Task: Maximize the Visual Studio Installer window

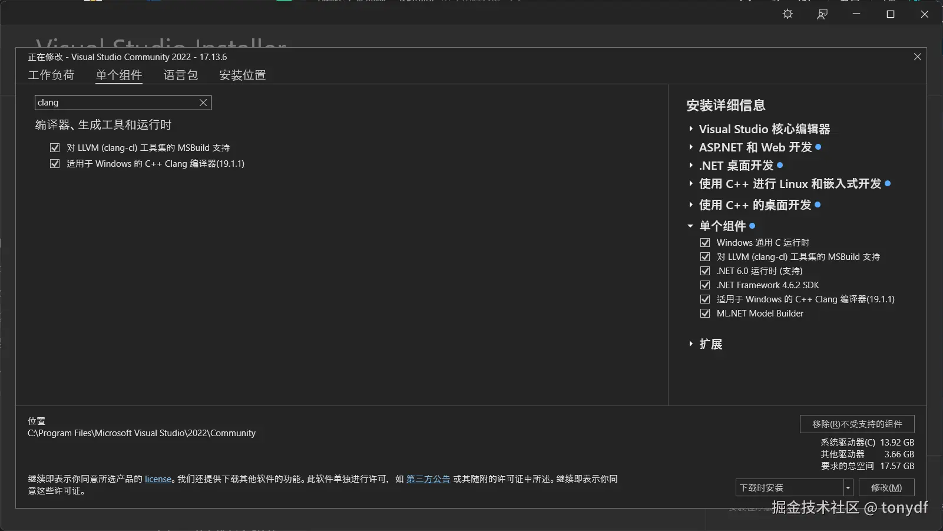Action: click(891, 14)
